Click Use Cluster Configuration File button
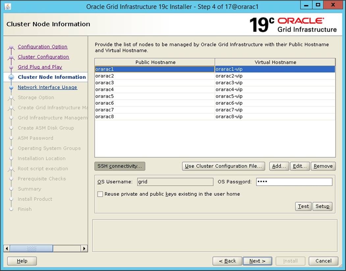 [224, 166]
